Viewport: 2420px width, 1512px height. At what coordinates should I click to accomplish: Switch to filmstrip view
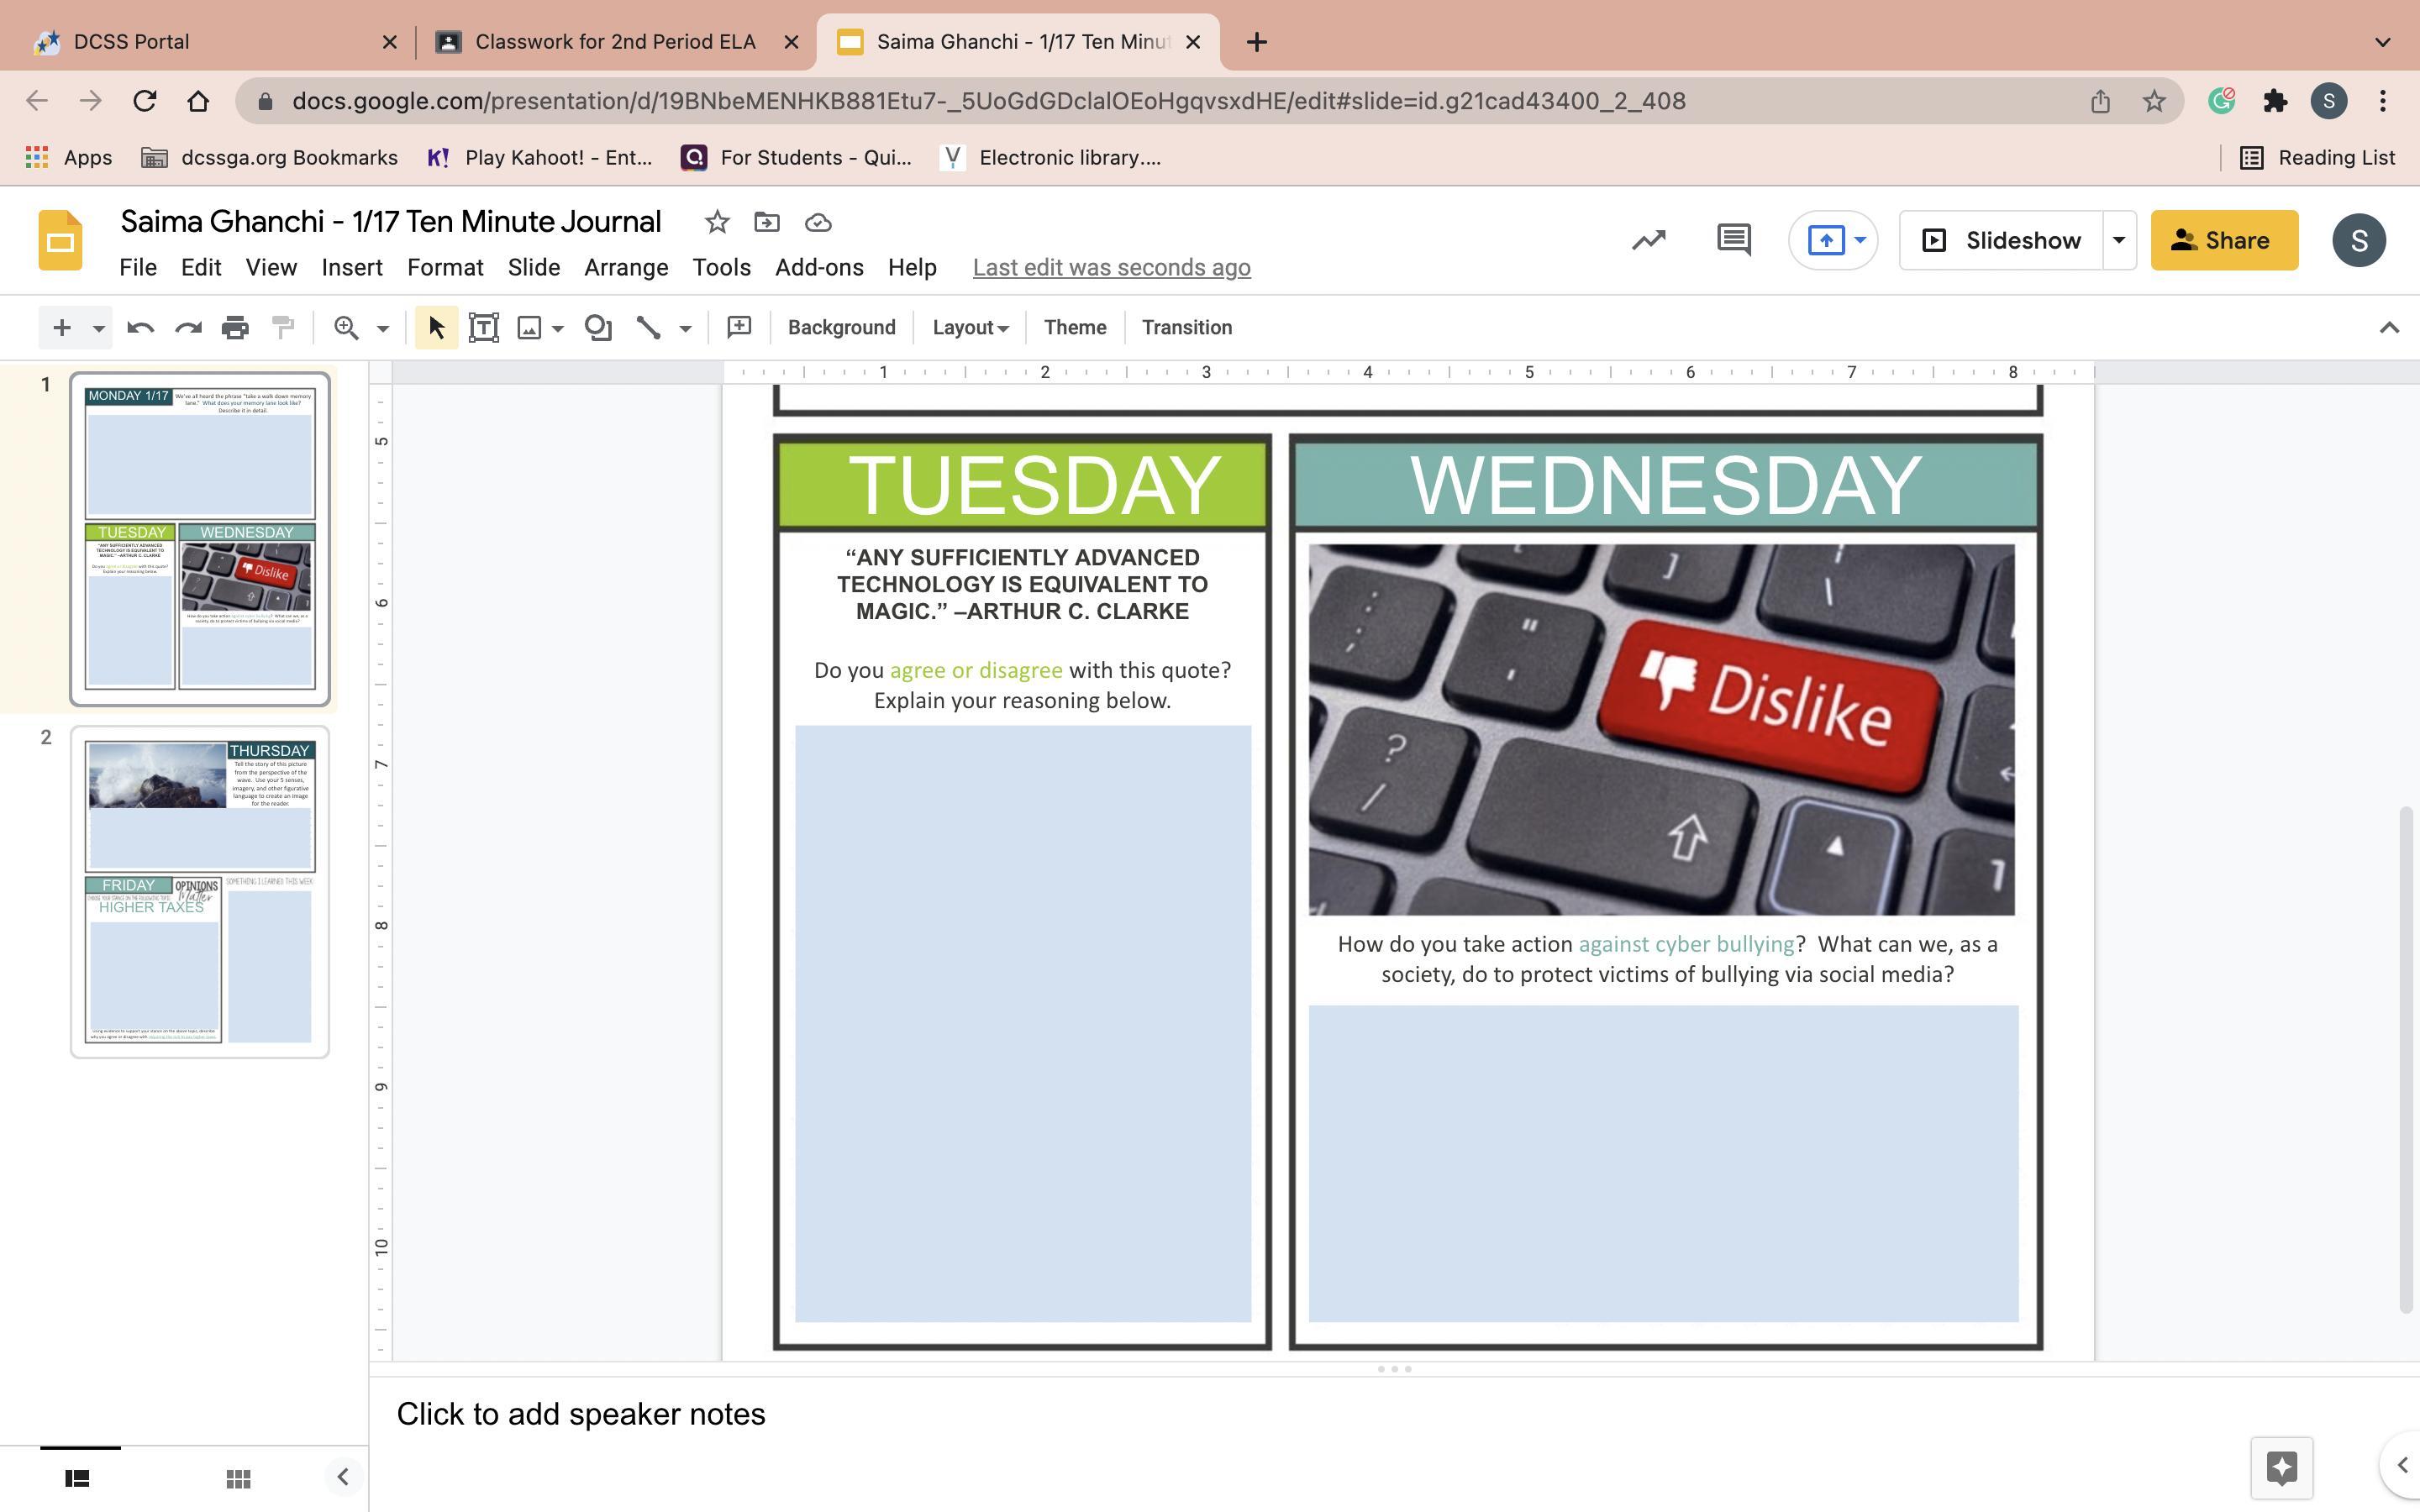78,1478
